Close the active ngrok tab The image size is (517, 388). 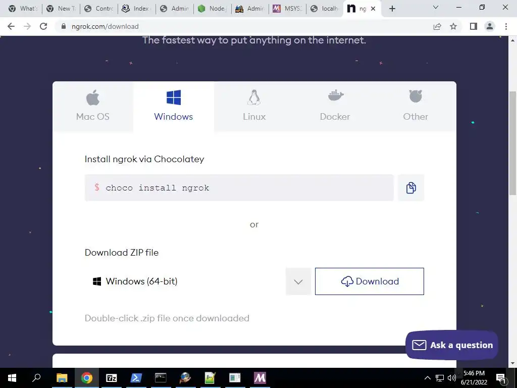coord(373,9)
